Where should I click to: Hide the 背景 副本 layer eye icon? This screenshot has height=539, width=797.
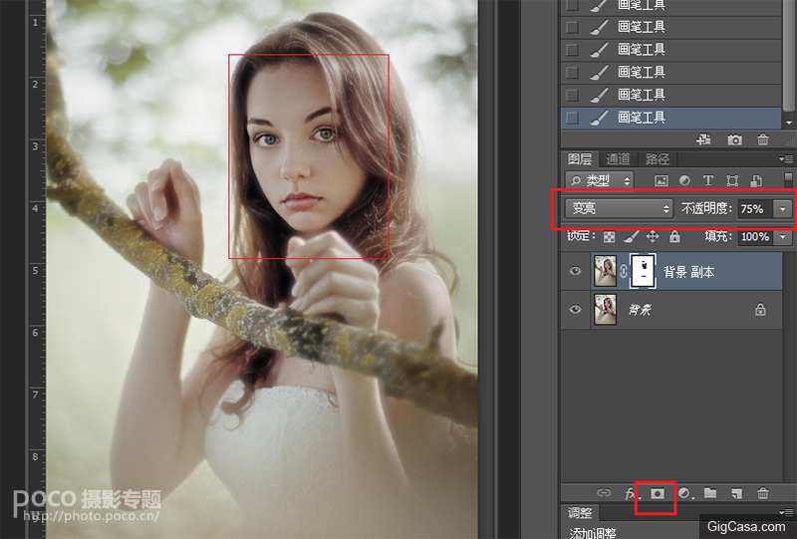point(576,271)
